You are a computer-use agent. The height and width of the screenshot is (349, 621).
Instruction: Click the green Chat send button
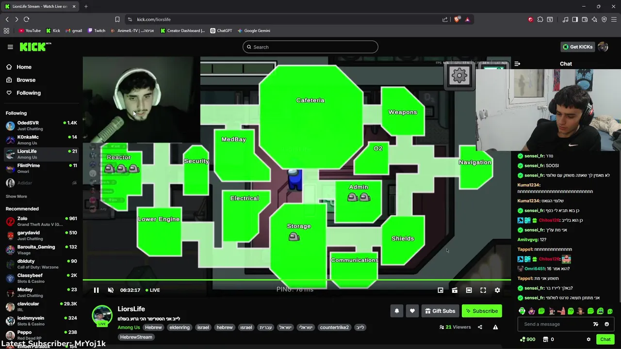605,339
